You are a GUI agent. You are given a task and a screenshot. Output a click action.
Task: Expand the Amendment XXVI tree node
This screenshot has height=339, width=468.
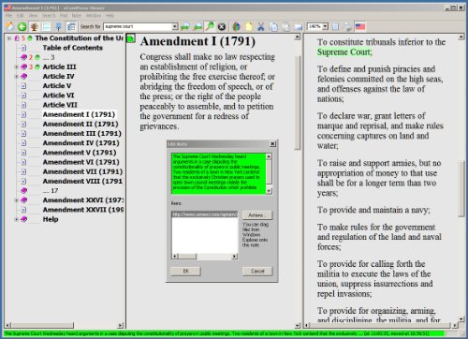(16, 200)
